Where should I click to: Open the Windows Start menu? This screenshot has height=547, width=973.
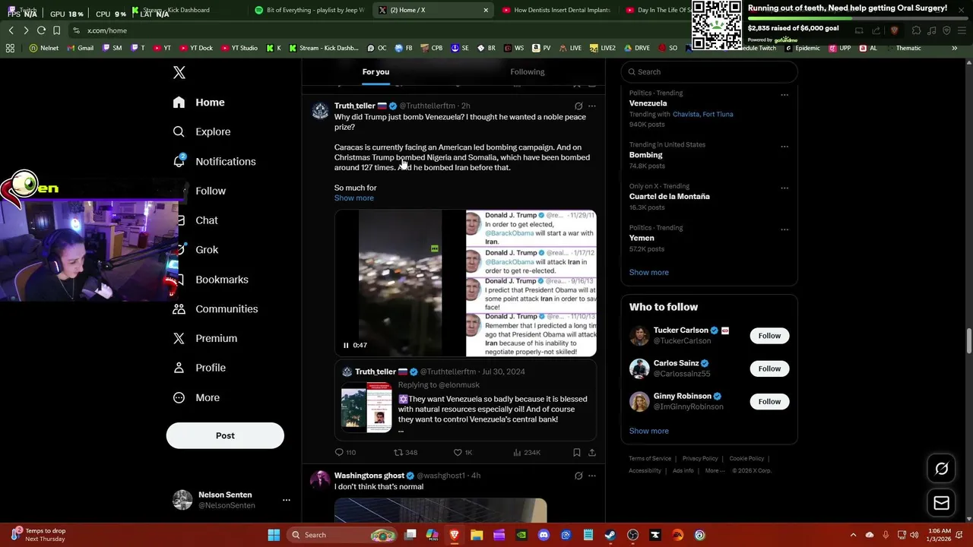[x=274, y=535]
